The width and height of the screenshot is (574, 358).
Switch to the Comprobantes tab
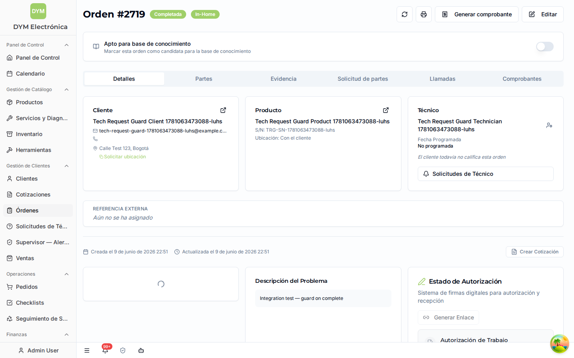pyautogui.click(x=522, y=79)
